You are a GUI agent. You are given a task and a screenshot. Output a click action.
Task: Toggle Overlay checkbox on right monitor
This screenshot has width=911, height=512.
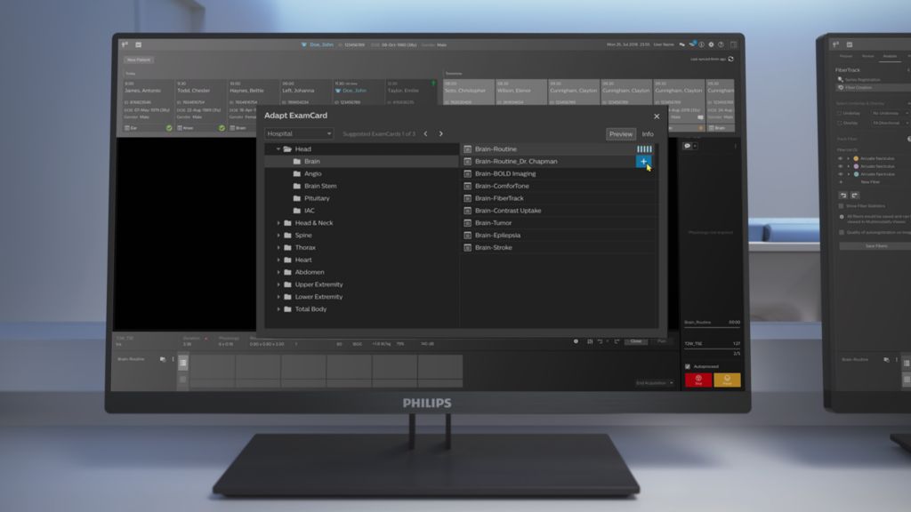pos(840,123)
